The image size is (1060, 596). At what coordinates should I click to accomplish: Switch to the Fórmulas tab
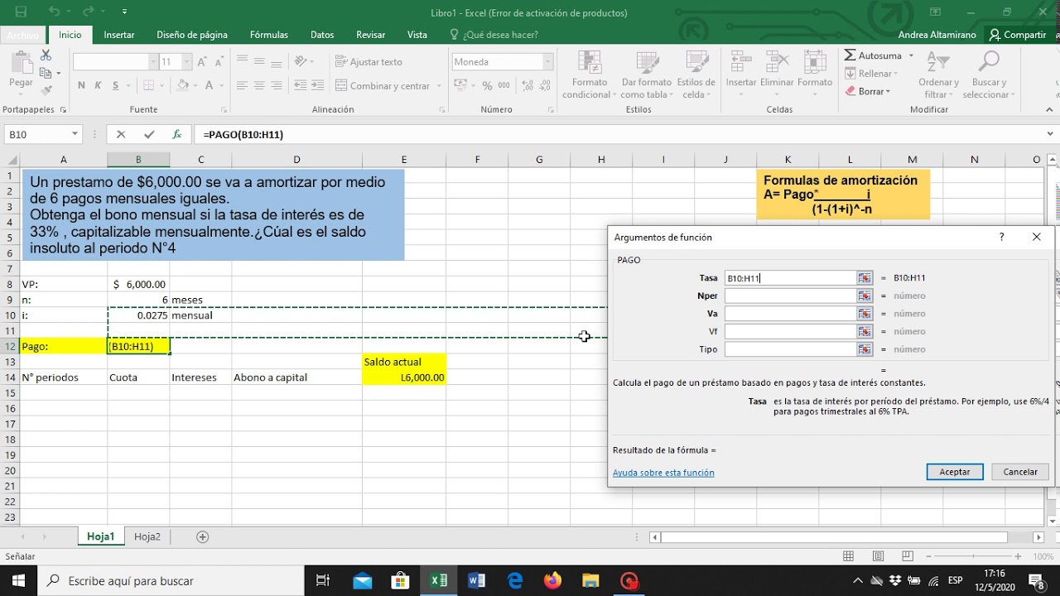tap(269, 35)
